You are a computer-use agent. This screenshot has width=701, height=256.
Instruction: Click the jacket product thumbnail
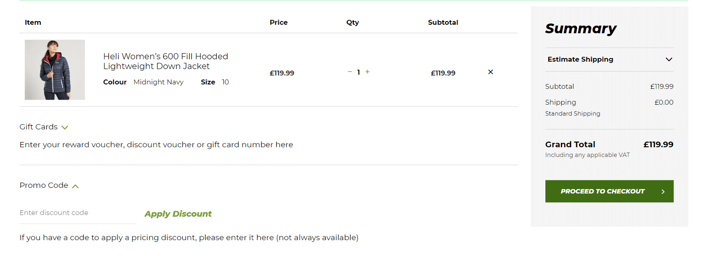(55, 70)
